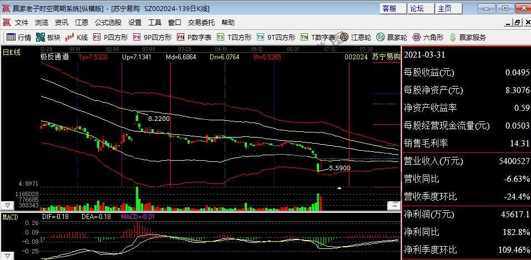The height and width of the screenshot is (260, 531).
Task: Open the 文件 menu
Action: 22,23
